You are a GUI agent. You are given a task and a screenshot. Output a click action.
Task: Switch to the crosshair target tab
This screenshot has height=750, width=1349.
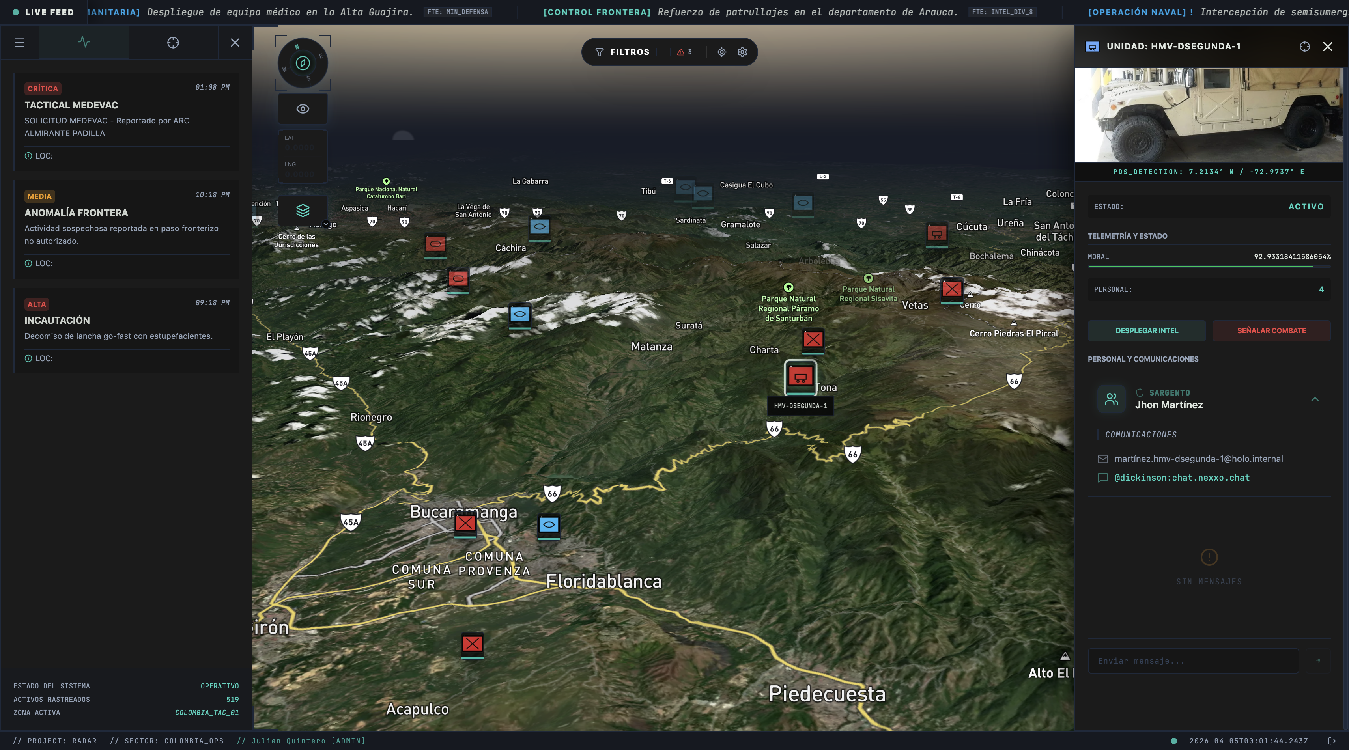point(173,43)
